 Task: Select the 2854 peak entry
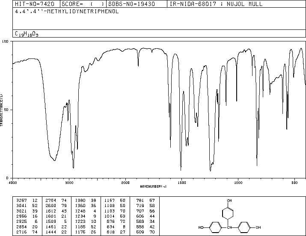coord(21,227)
